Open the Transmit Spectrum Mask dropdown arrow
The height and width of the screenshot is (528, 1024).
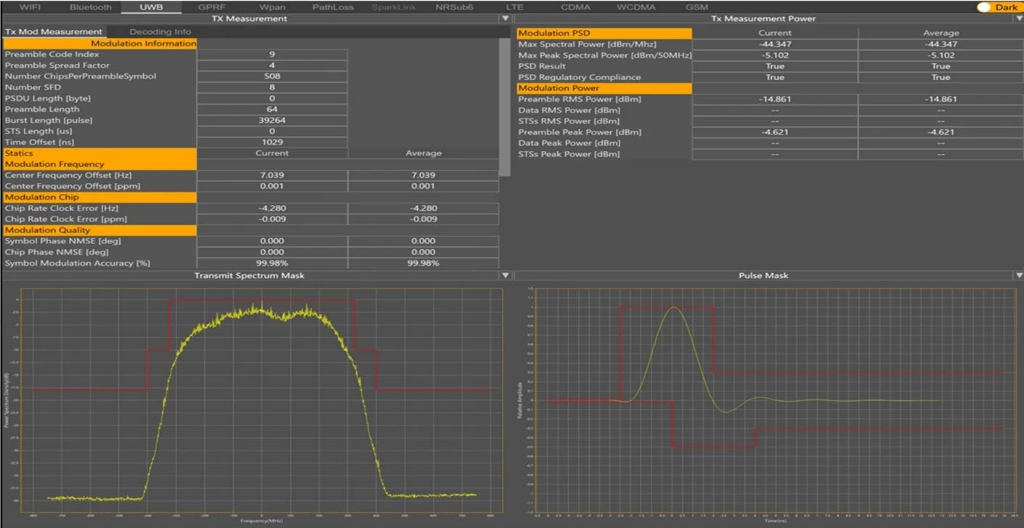pyautogui.click(x=505, y=275)
